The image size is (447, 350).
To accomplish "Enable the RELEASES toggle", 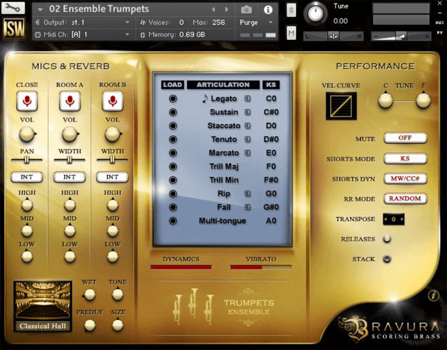I will [x=387, y=239].
